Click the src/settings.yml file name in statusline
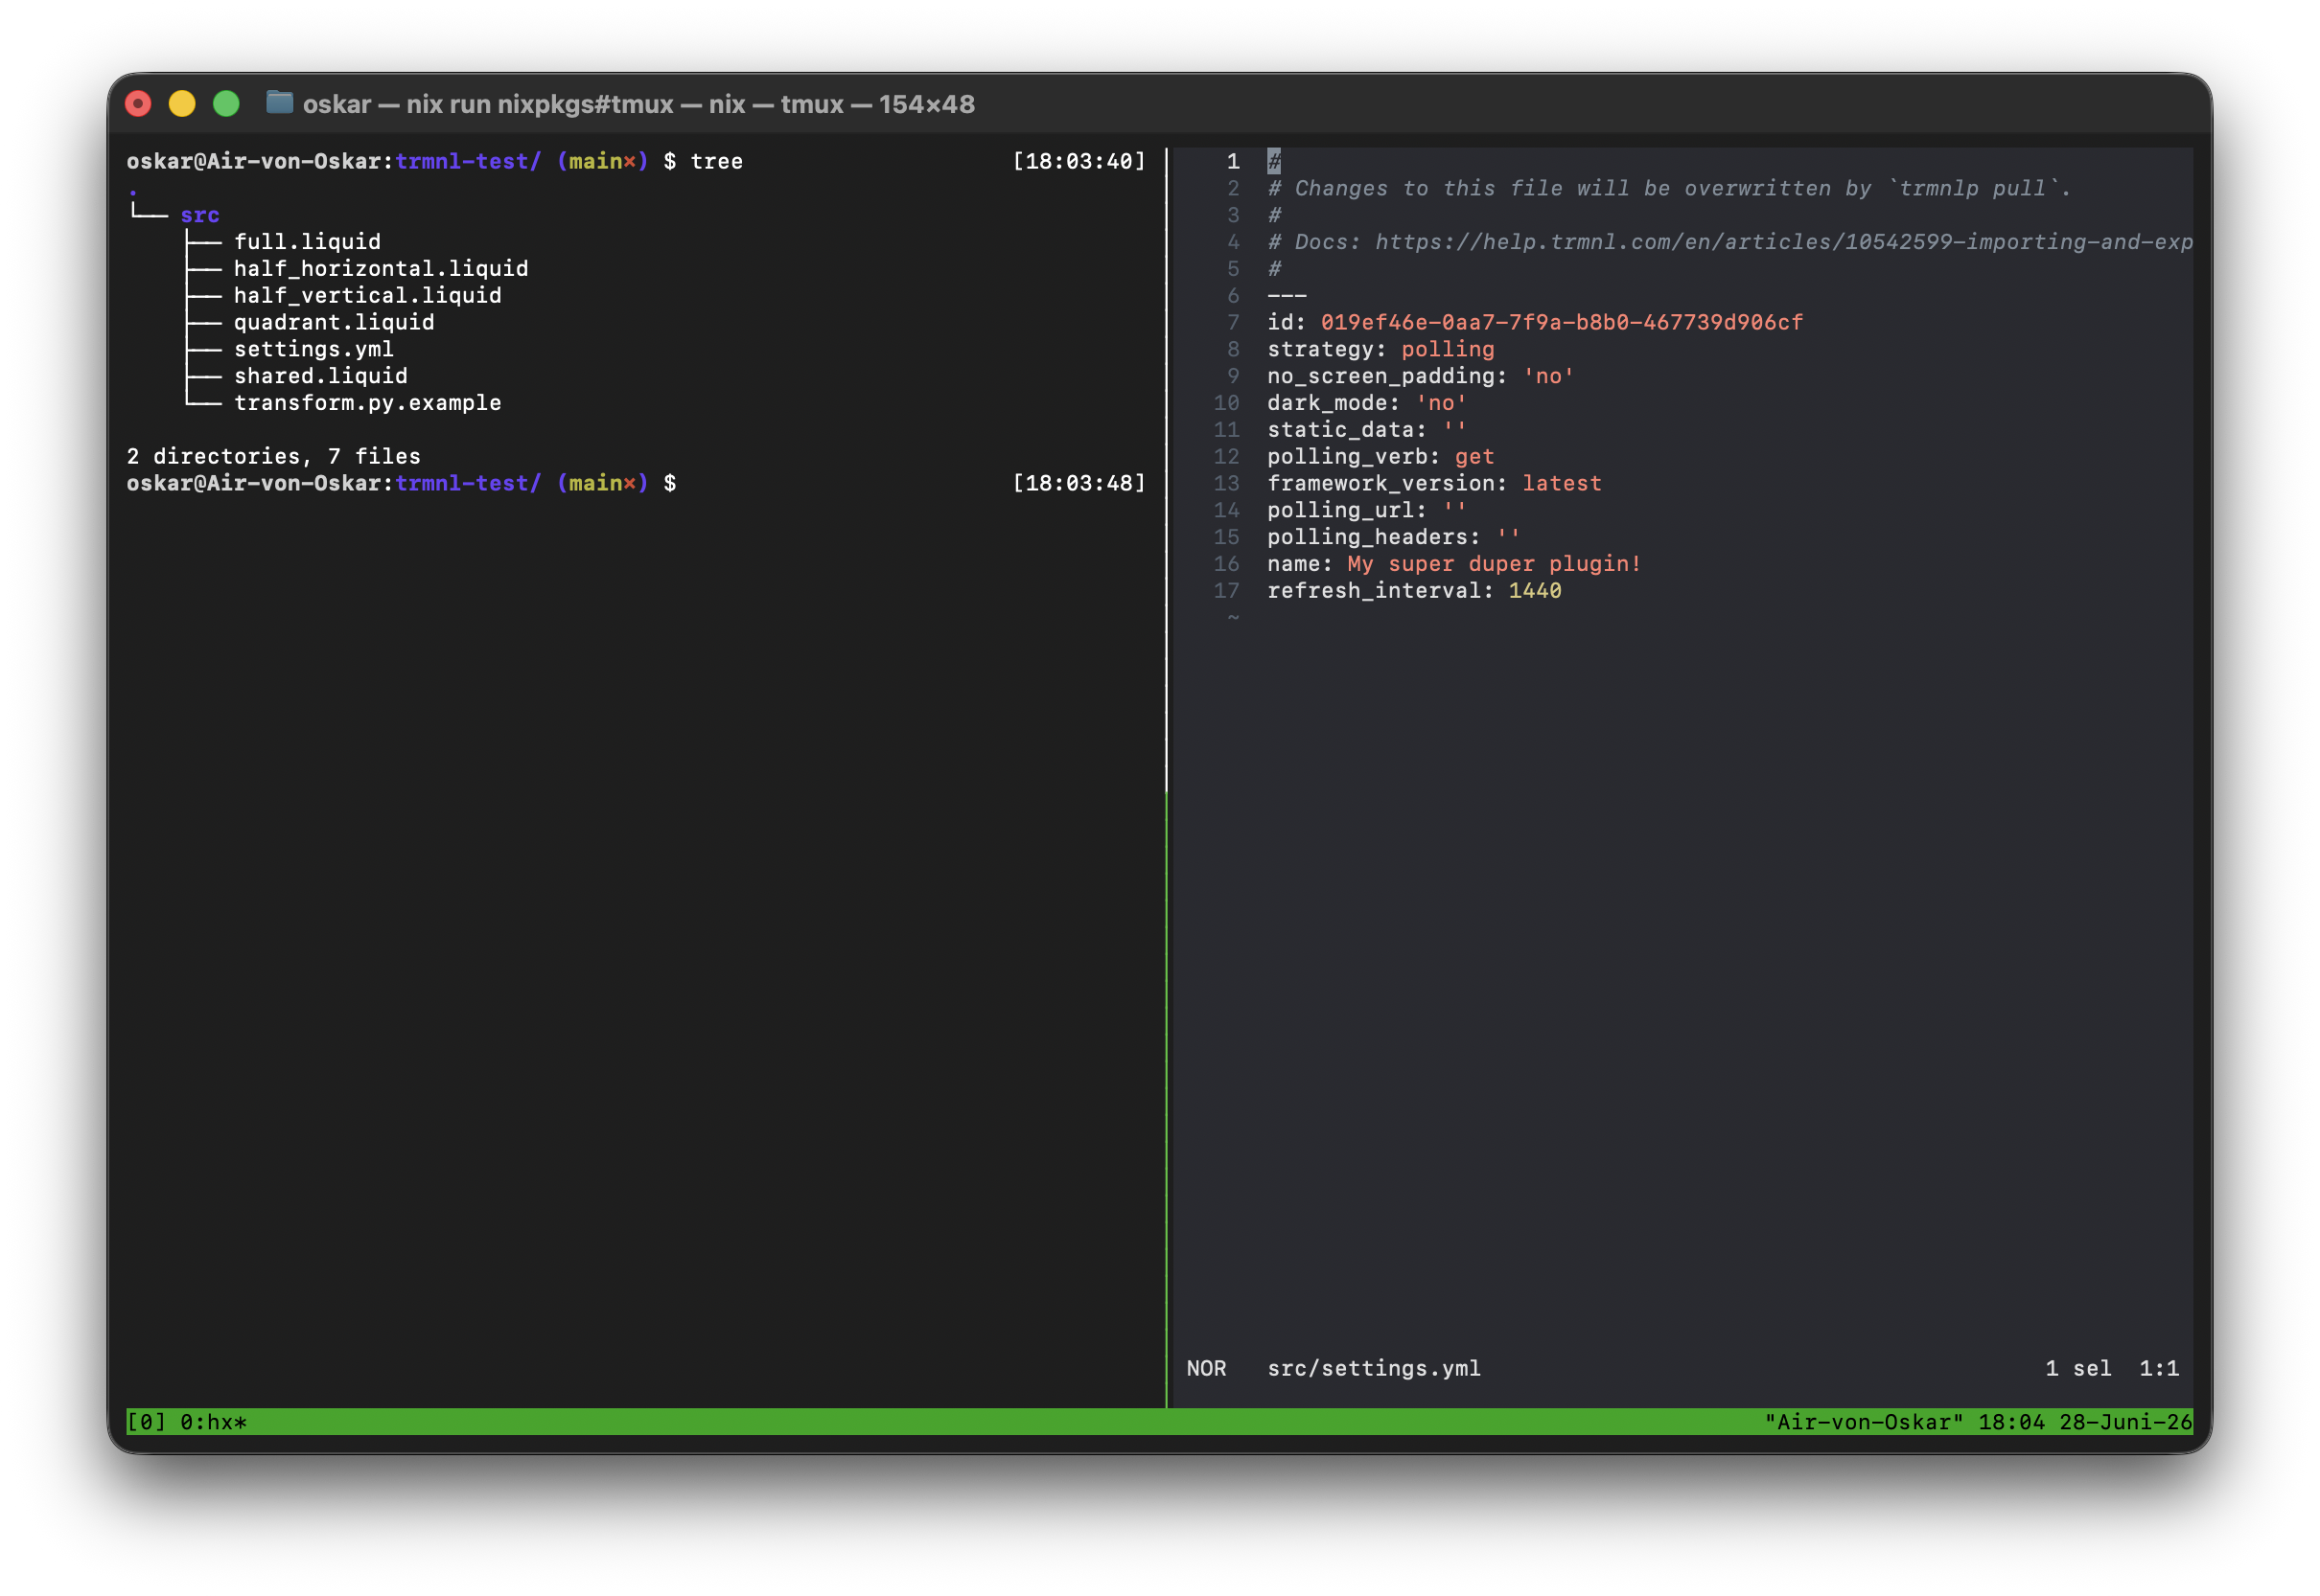Image resolution: width=2320 pixels, height=1596 pixels. [1374, 1369]
